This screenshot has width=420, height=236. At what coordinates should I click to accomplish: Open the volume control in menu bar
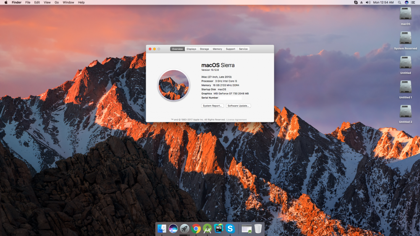[368, 3]
